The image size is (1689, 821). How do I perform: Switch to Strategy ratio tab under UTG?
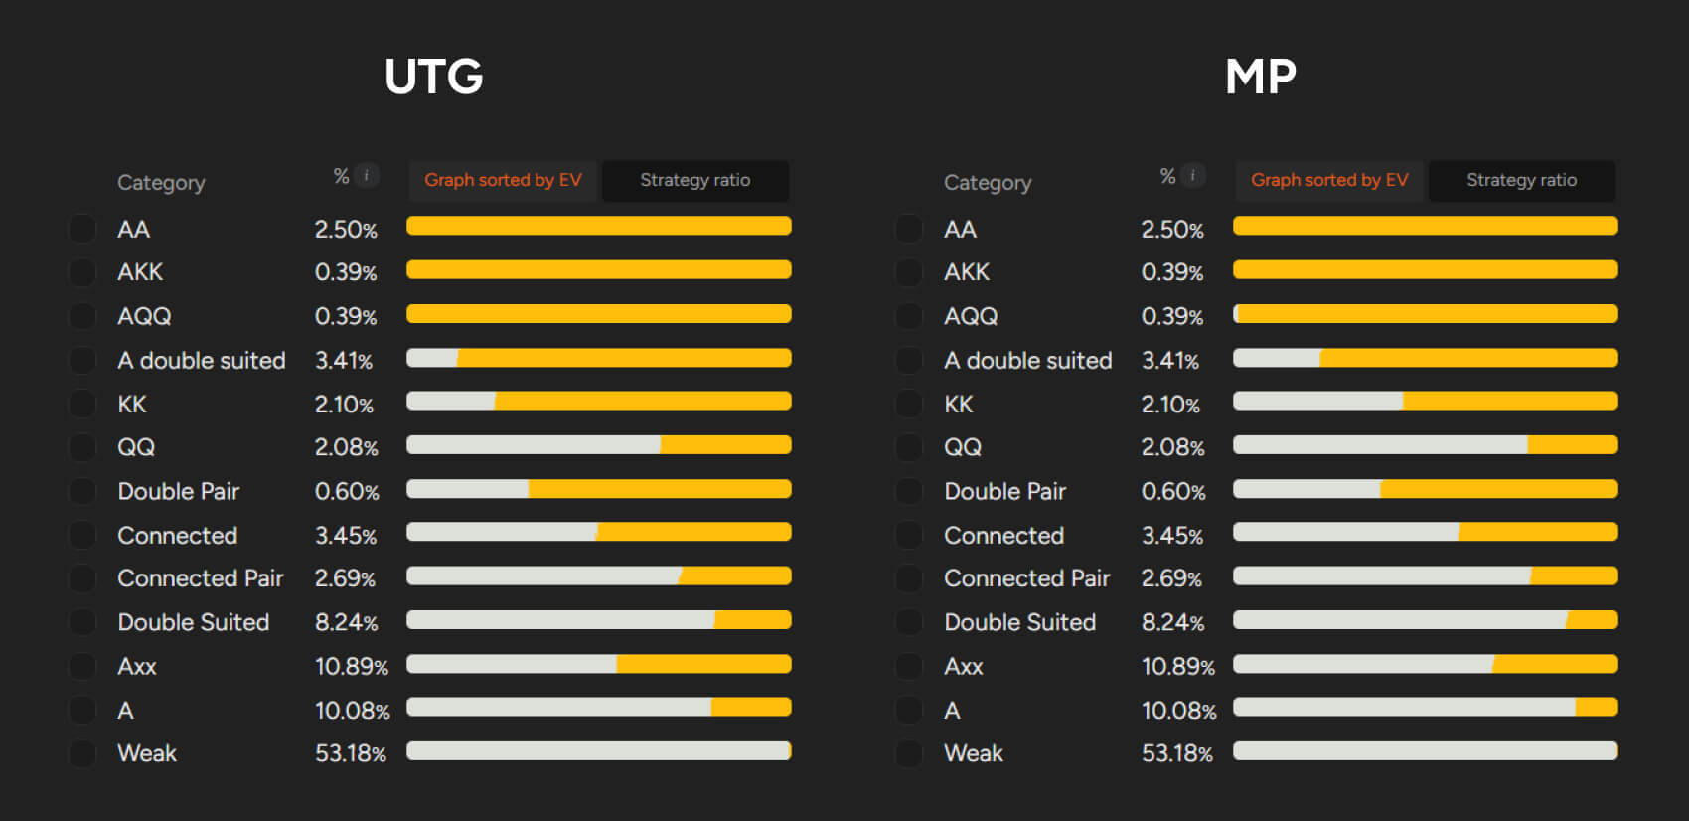tap(694, 180)
